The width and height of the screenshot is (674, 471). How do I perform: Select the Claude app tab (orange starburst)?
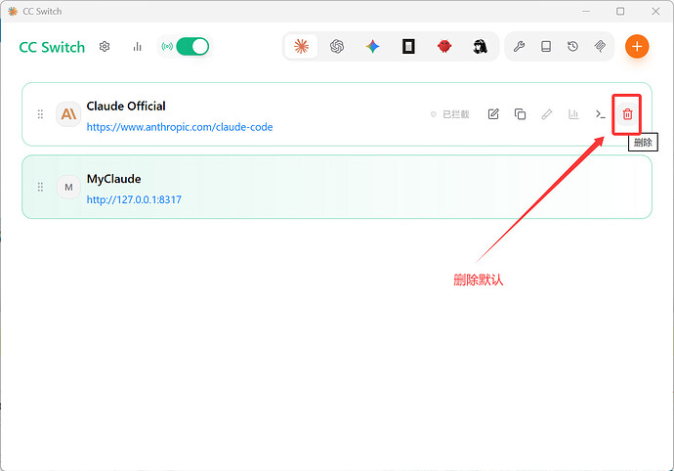click(301, 46)
